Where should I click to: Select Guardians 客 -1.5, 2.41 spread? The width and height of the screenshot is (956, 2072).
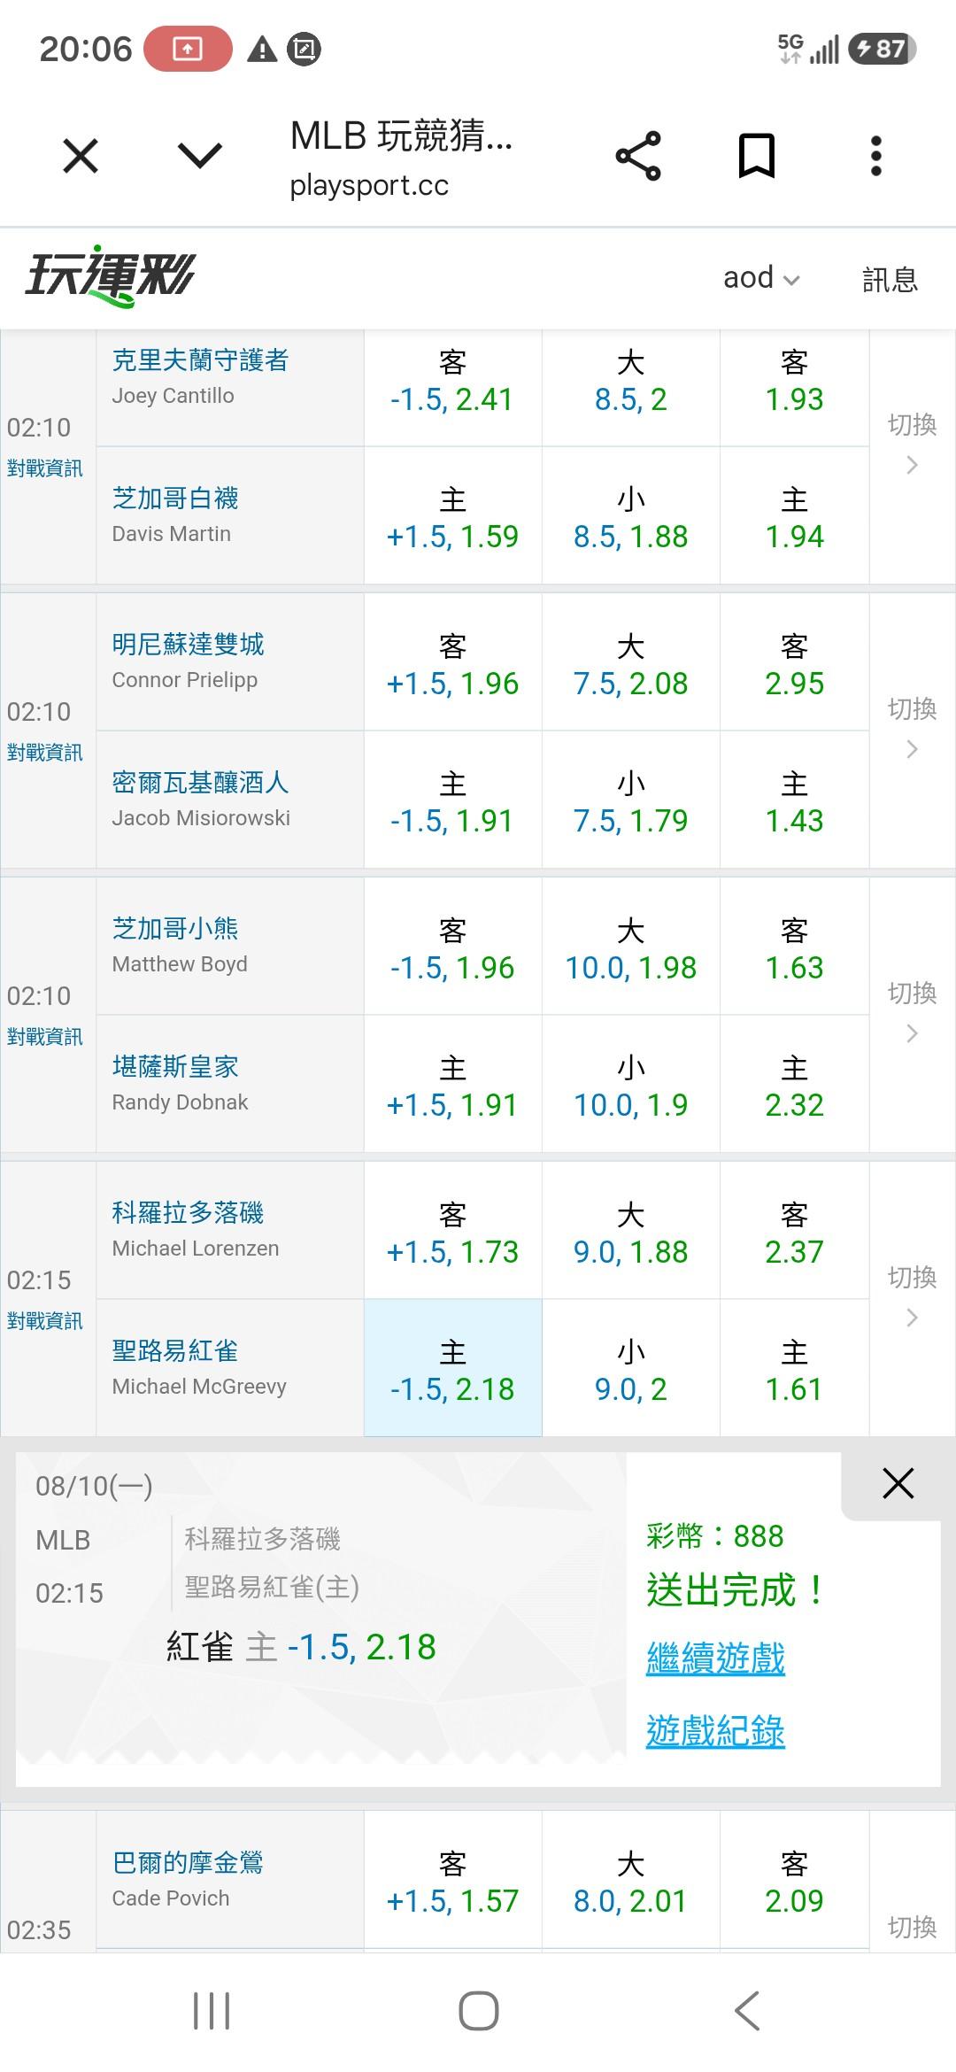452,380
